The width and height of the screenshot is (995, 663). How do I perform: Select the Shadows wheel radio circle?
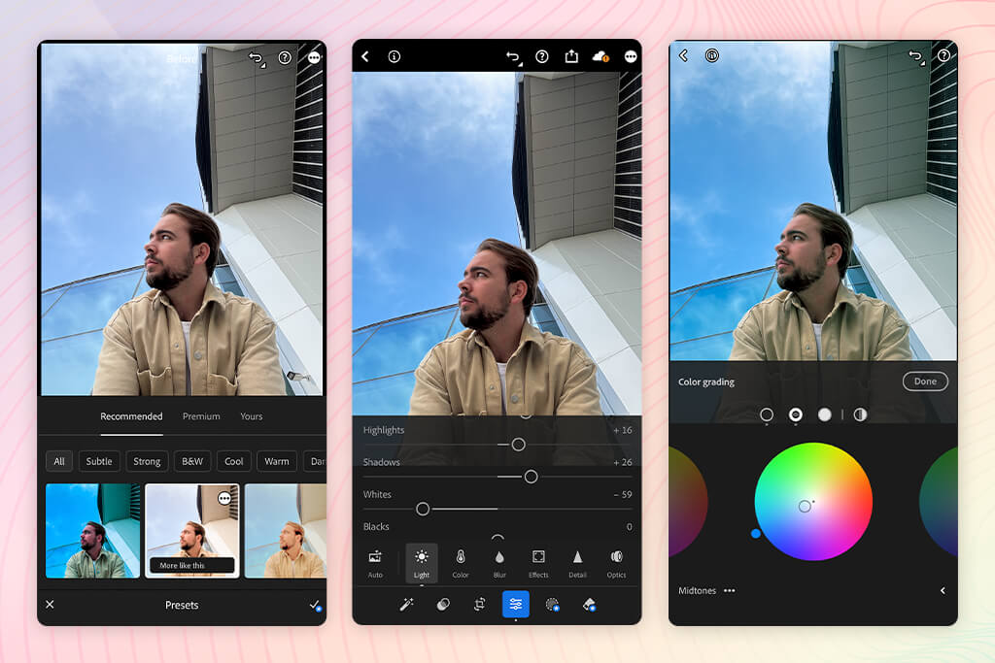click(767, 414)
